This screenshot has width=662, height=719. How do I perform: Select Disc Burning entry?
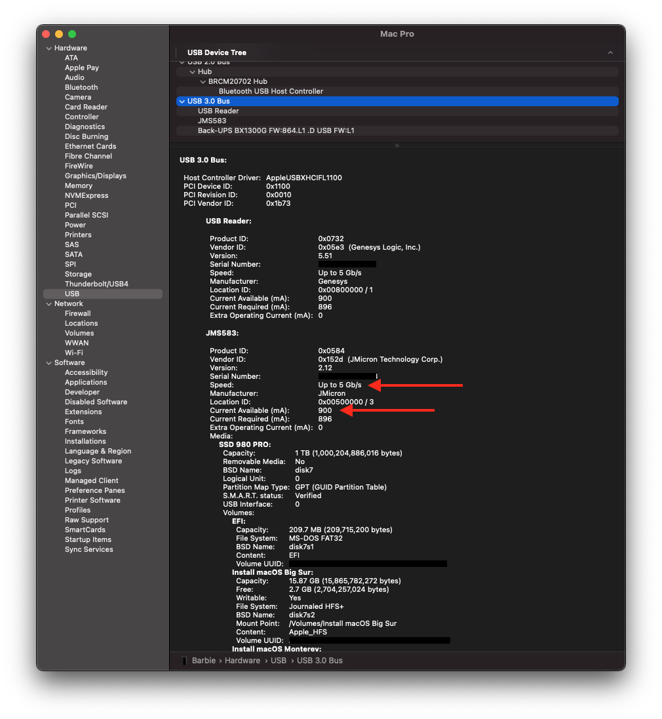pos(86,136)
